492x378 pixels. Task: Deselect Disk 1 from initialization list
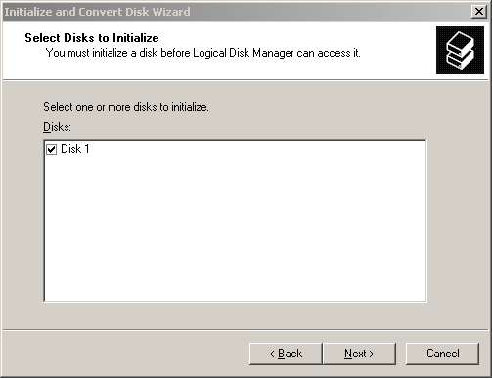(51, 150)
